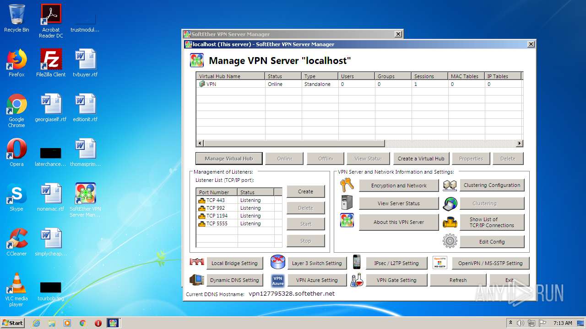
Task: Open Internet Explorer from taskbar
Action: click(36, 323)
